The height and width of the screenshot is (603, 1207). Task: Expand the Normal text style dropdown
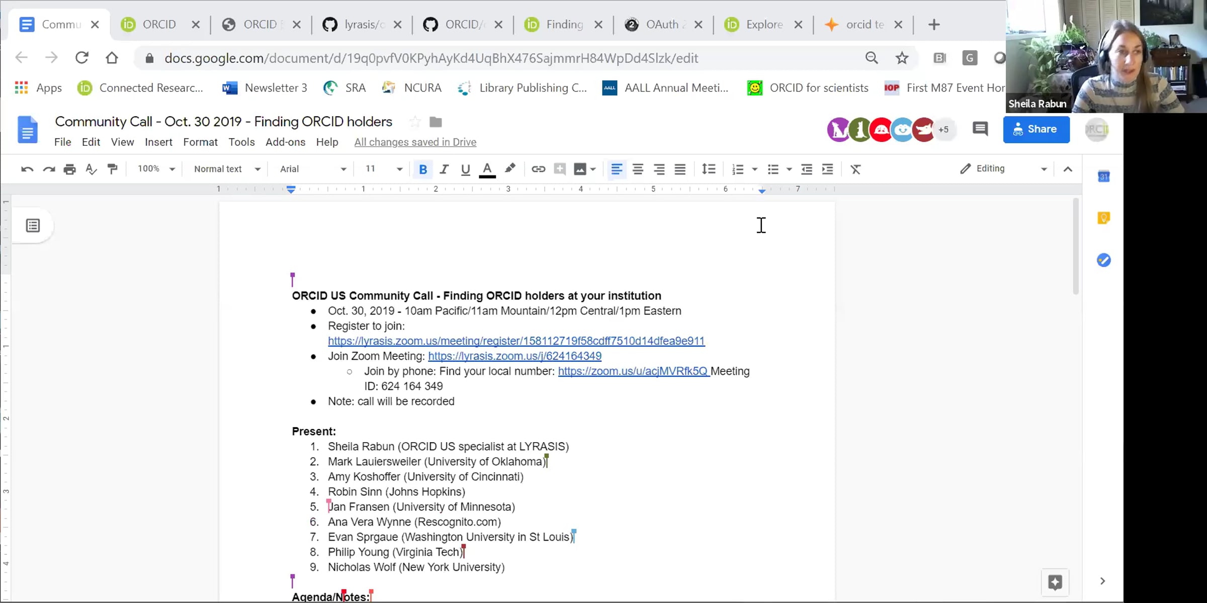227,169
